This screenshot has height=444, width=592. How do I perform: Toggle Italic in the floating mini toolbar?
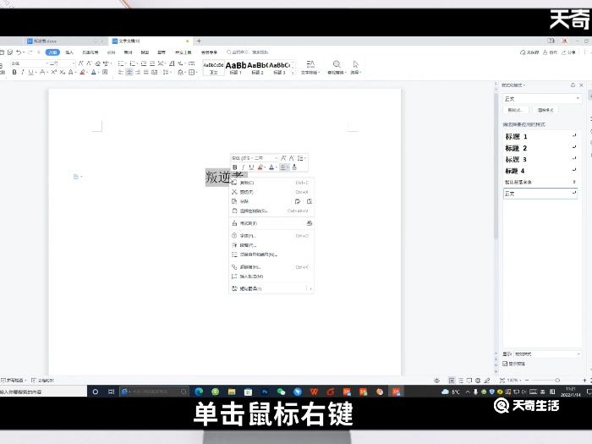tap(244, 167)
